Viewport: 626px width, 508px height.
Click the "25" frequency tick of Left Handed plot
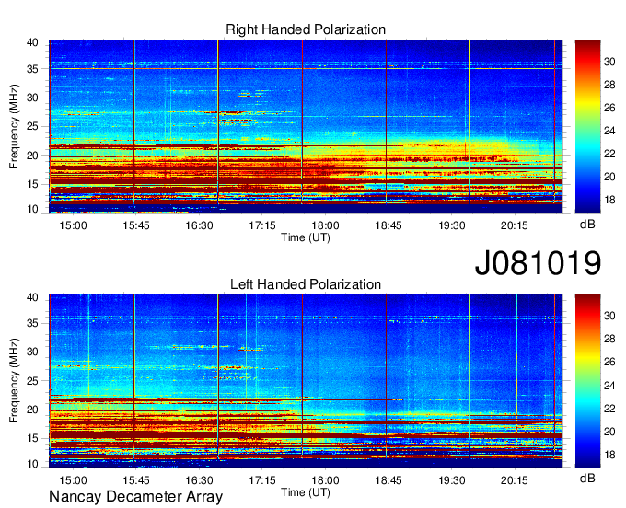click(x=32, y=381)
